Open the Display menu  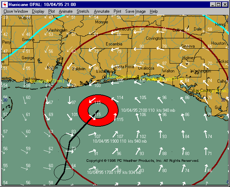pyautogui.click(x=38, y=11)
